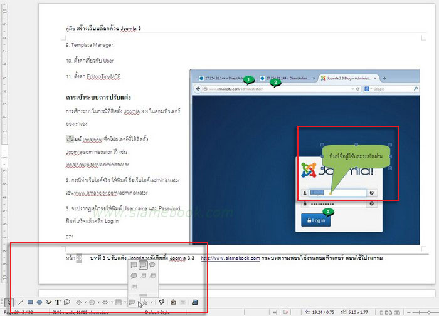Viewport: 439px width, 316px height.
Task: Select the Rectangle drawing tool
Action: tap(30, 302)
